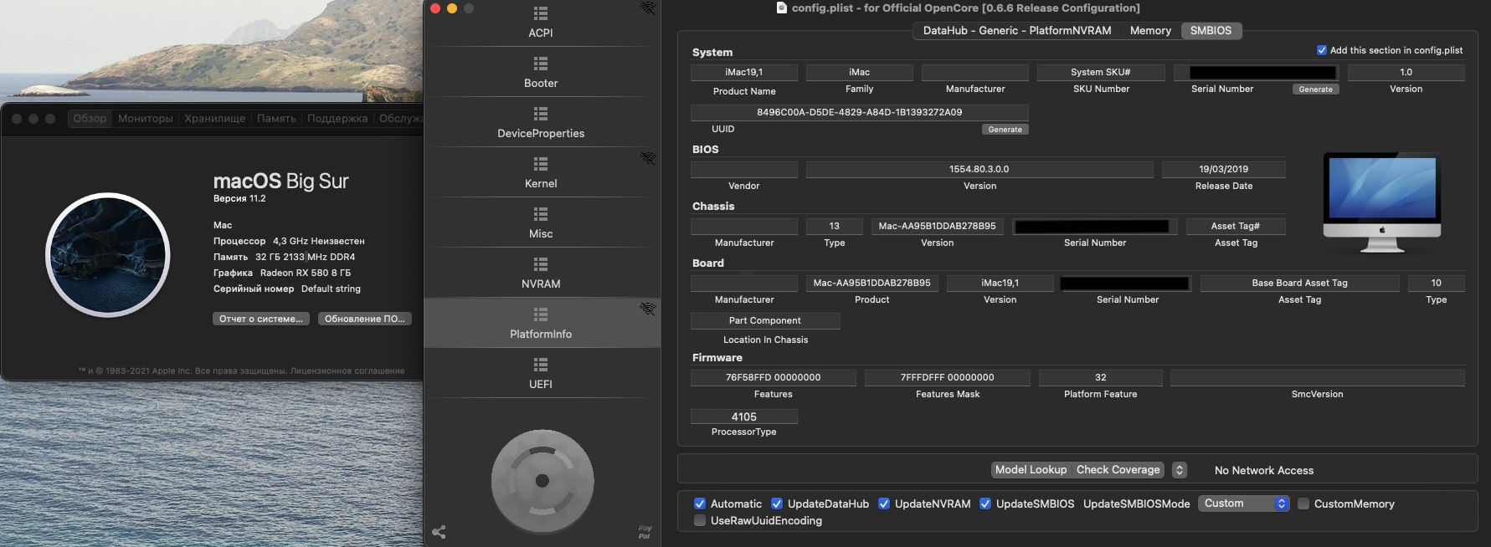Screen dimensions: 1491x547
Task: Open the ACPI section in sidebar
Action: (541, 23)
